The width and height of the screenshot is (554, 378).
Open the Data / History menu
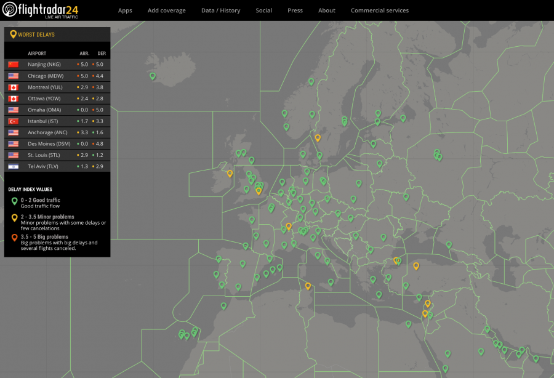(220, 10)
